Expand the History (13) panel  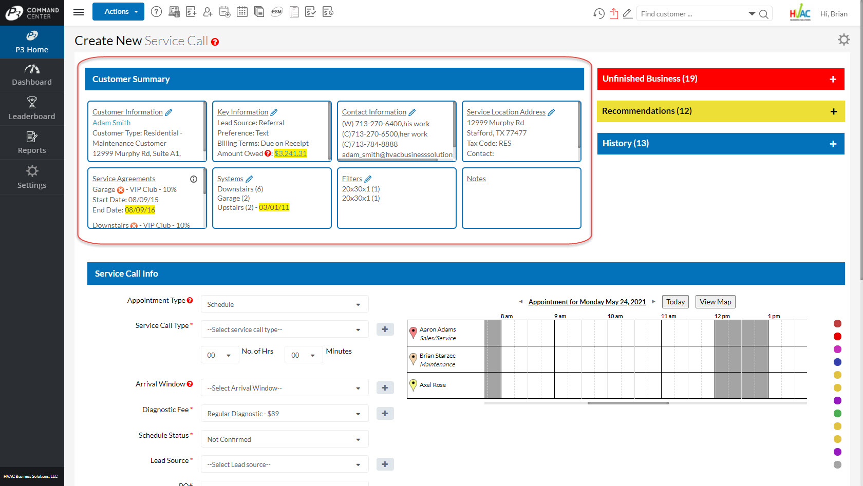(x=833, y=143)
